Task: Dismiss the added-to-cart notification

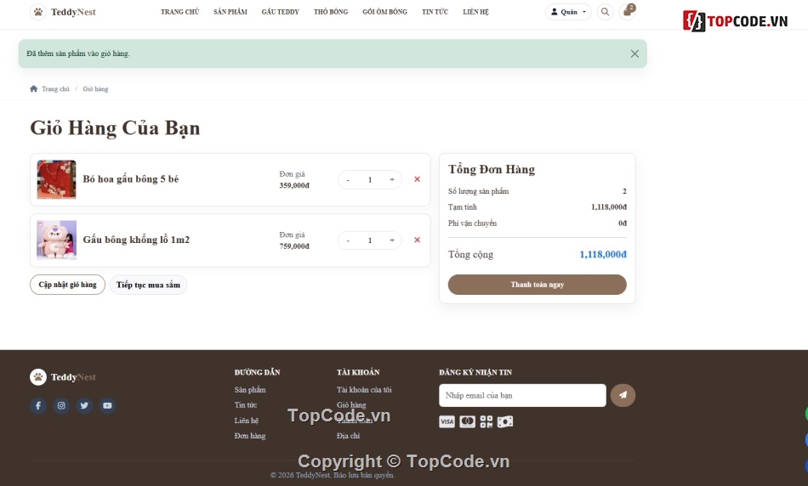Action: point(634,54)
